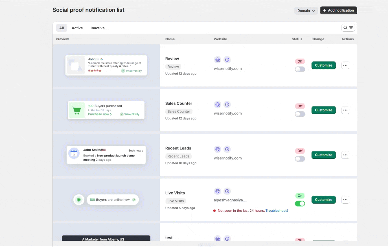Viewport: 388px width, 247px height.
Task: Click the Status column header
Action: (x=297, y=39)
